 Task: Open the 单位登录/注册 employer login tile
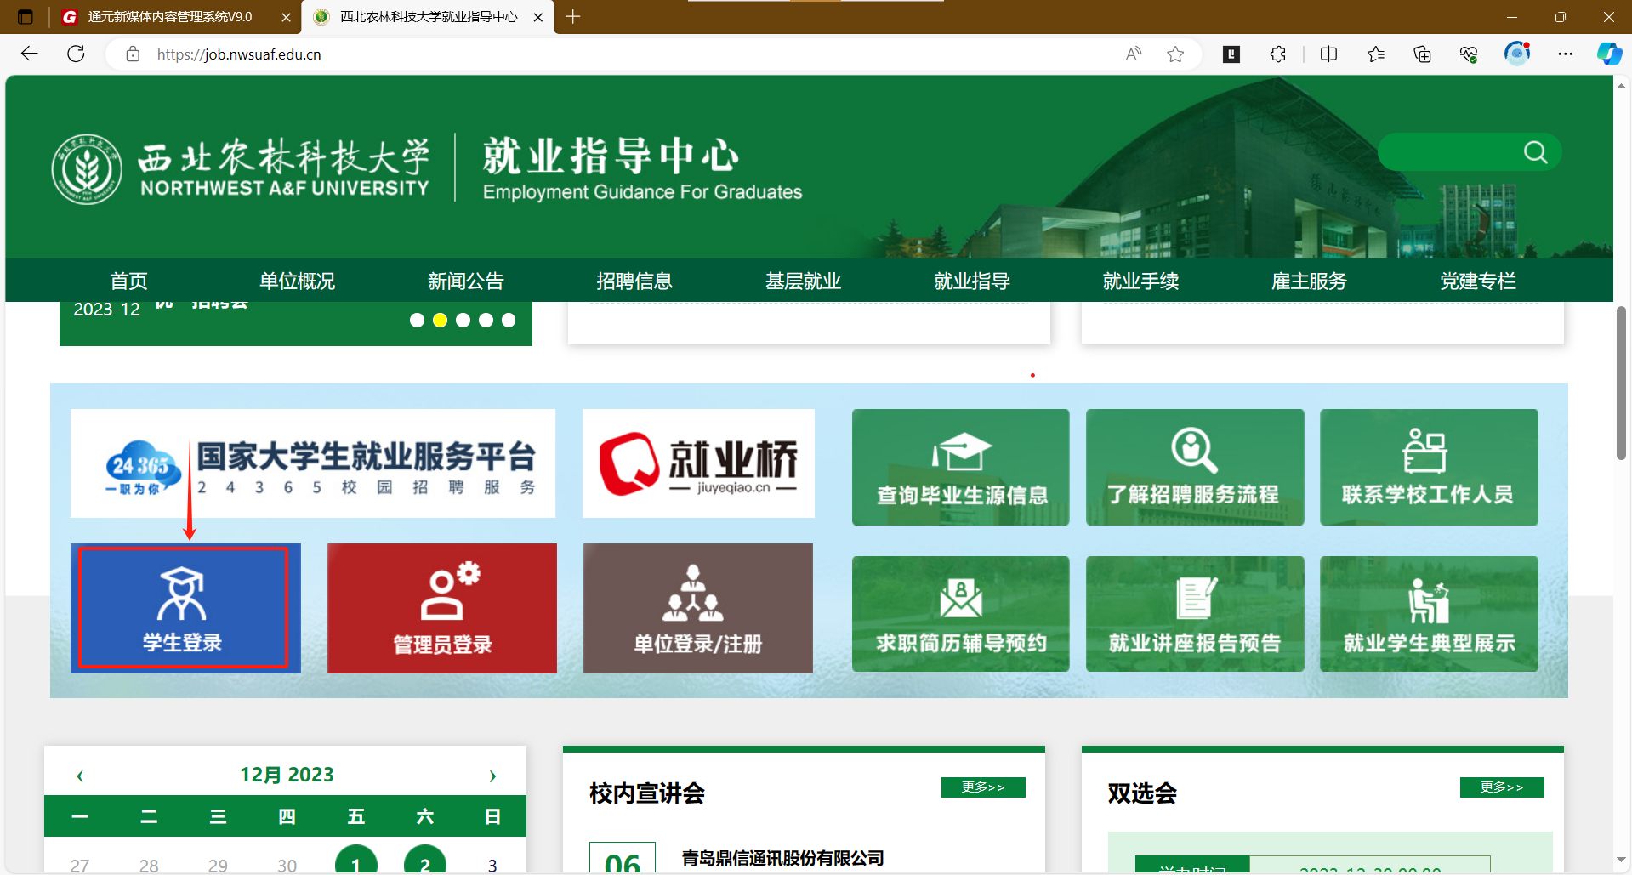click(697, 608)
